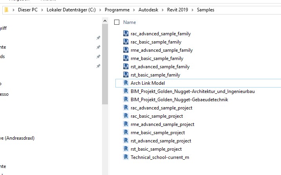The width and height of the screenshot is (281, 175).
Task: Open the (Andreasdraxl) drive in navigation pane
Action: click(17, 138)
